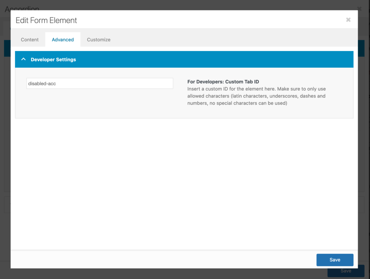This screenshot has height=279, width=370.
Task: Save changes in the Edit Form Element modal
Action: (335, 260)
